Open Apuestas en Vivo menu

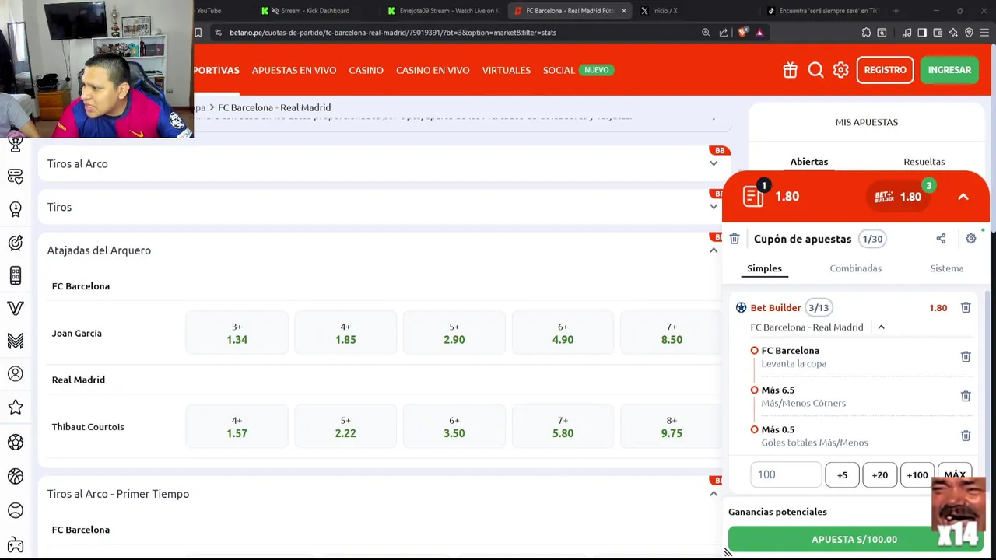click(294, 70)
